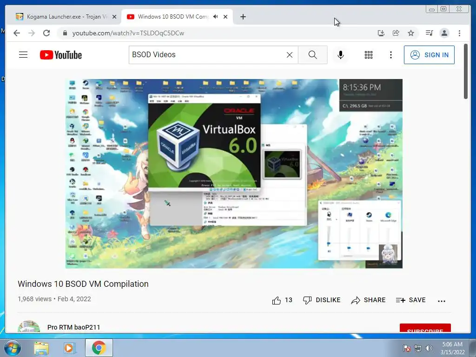The height and width of the screenshot is (357, 476).
Task: Clear the search box with X
Action: [290, 55]
